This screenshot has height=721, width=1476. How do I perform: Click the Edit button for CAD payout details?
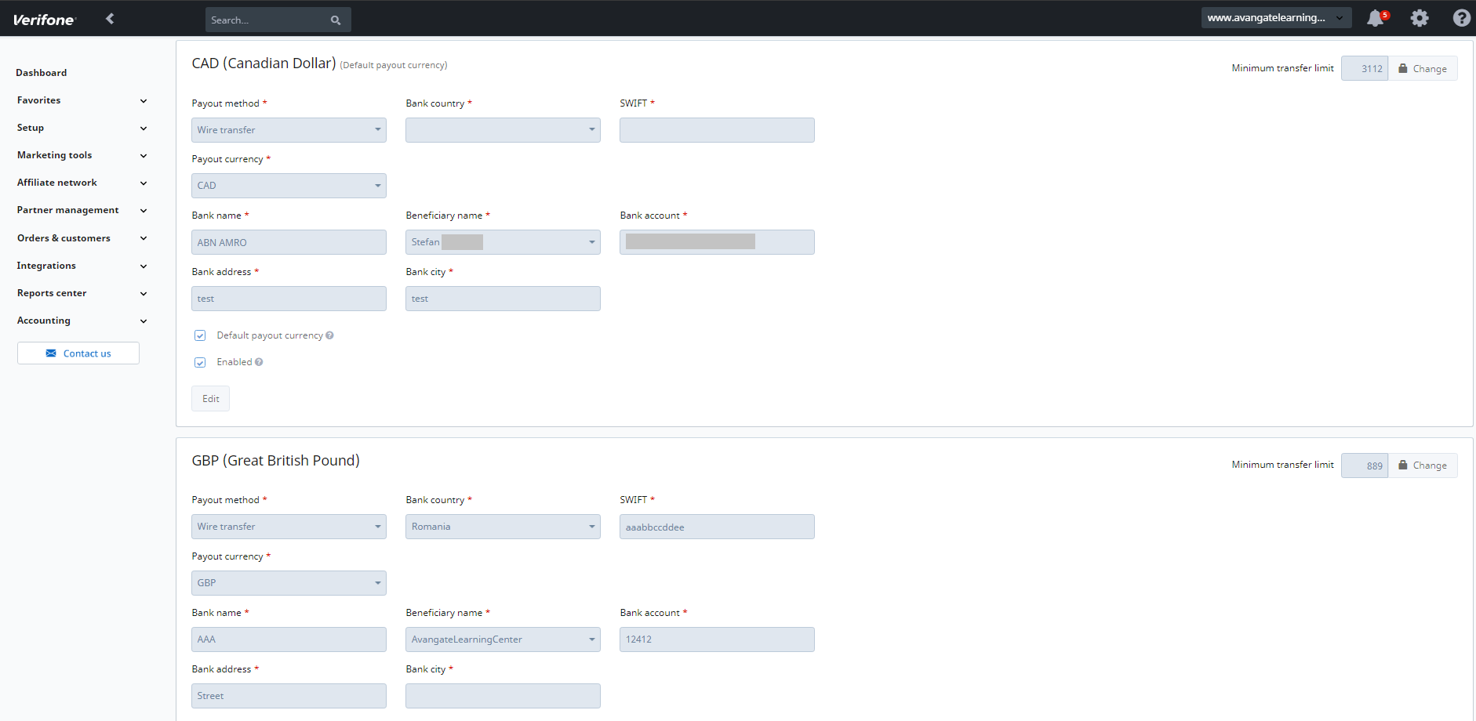(210, 398)
